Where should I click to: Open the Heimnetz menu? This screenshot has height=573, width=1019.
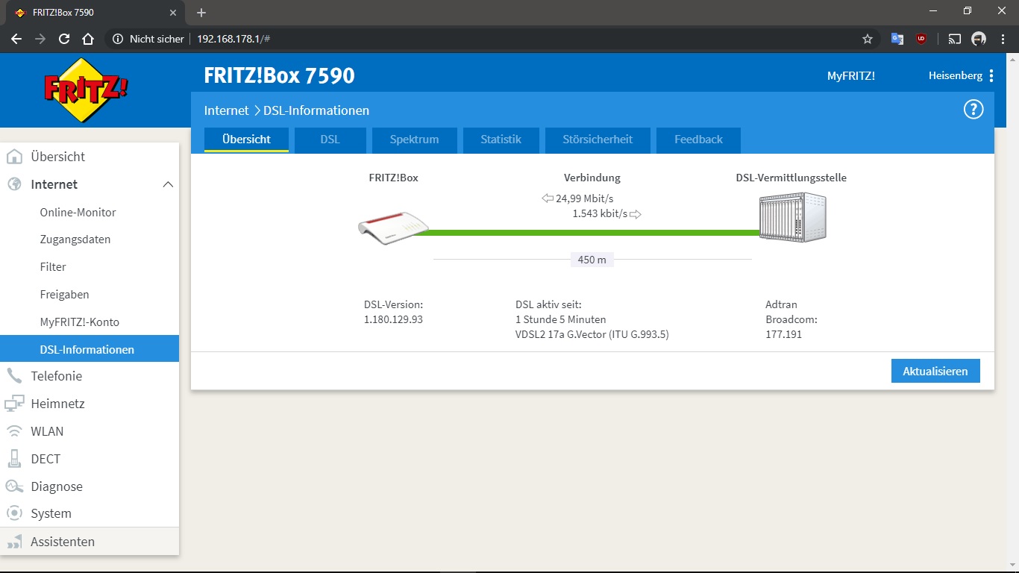[x=57, y=404]
